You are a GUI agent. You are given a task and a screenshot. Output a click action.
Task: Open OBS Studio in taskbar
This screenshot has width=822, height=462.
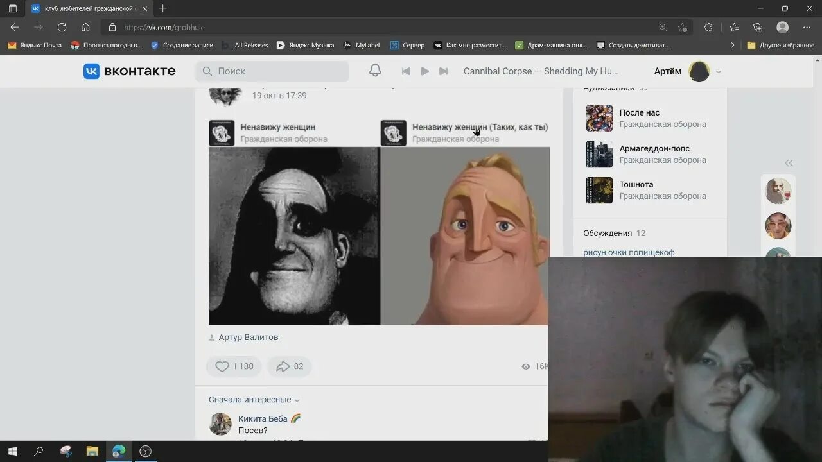[146, 451]
